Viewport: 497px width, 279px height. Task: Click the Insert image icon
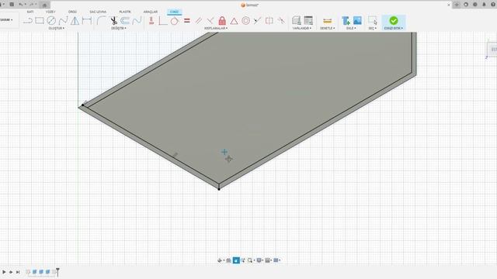357,21
